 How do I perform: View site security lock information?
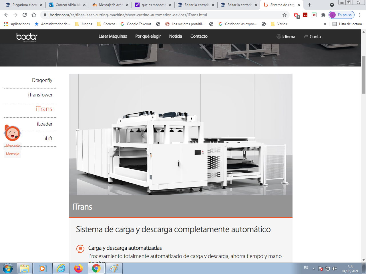pos(45,15)
